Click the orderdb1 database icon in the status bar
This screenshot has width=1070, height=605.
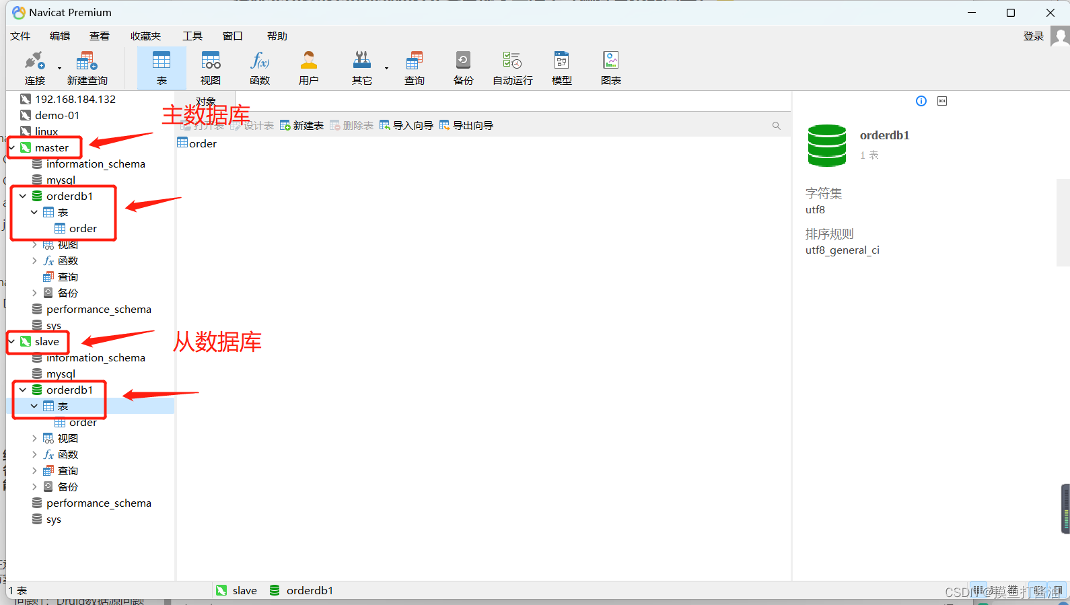275,590
